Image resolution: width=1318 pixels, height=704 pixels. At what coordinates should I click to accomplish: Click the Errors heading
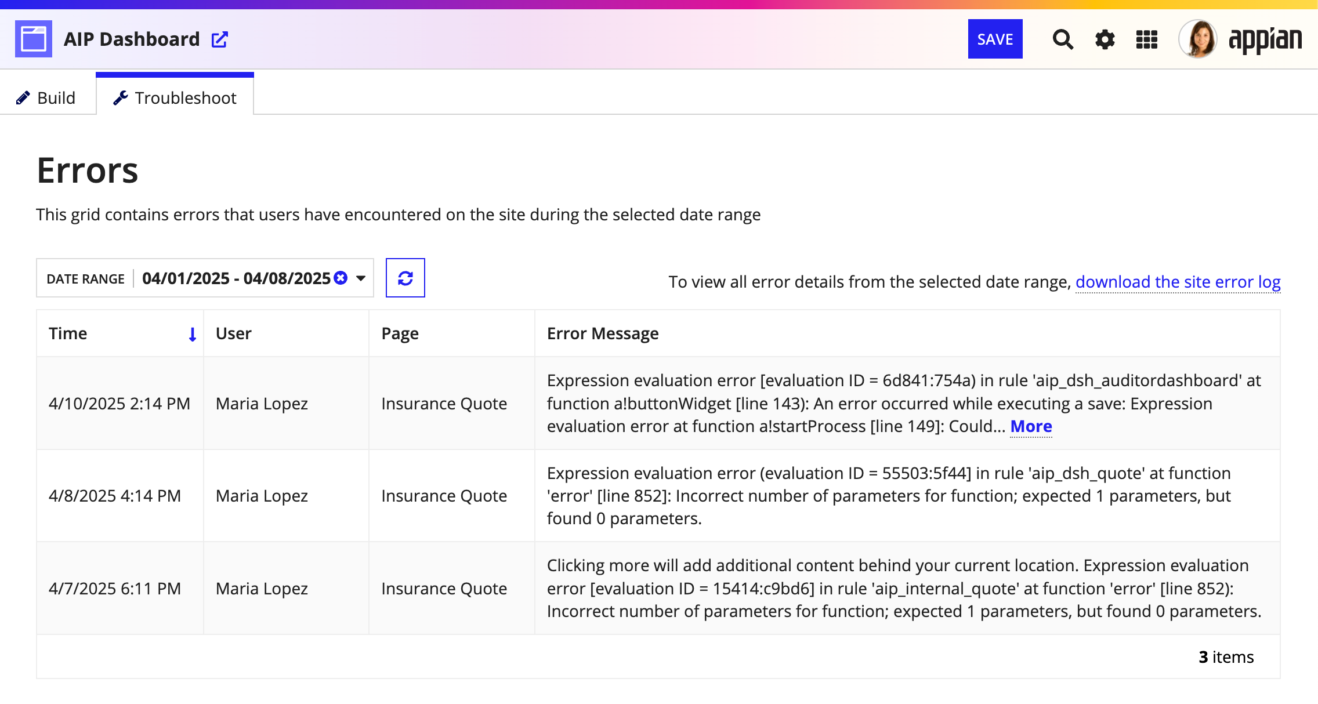(x=88, y=170)
